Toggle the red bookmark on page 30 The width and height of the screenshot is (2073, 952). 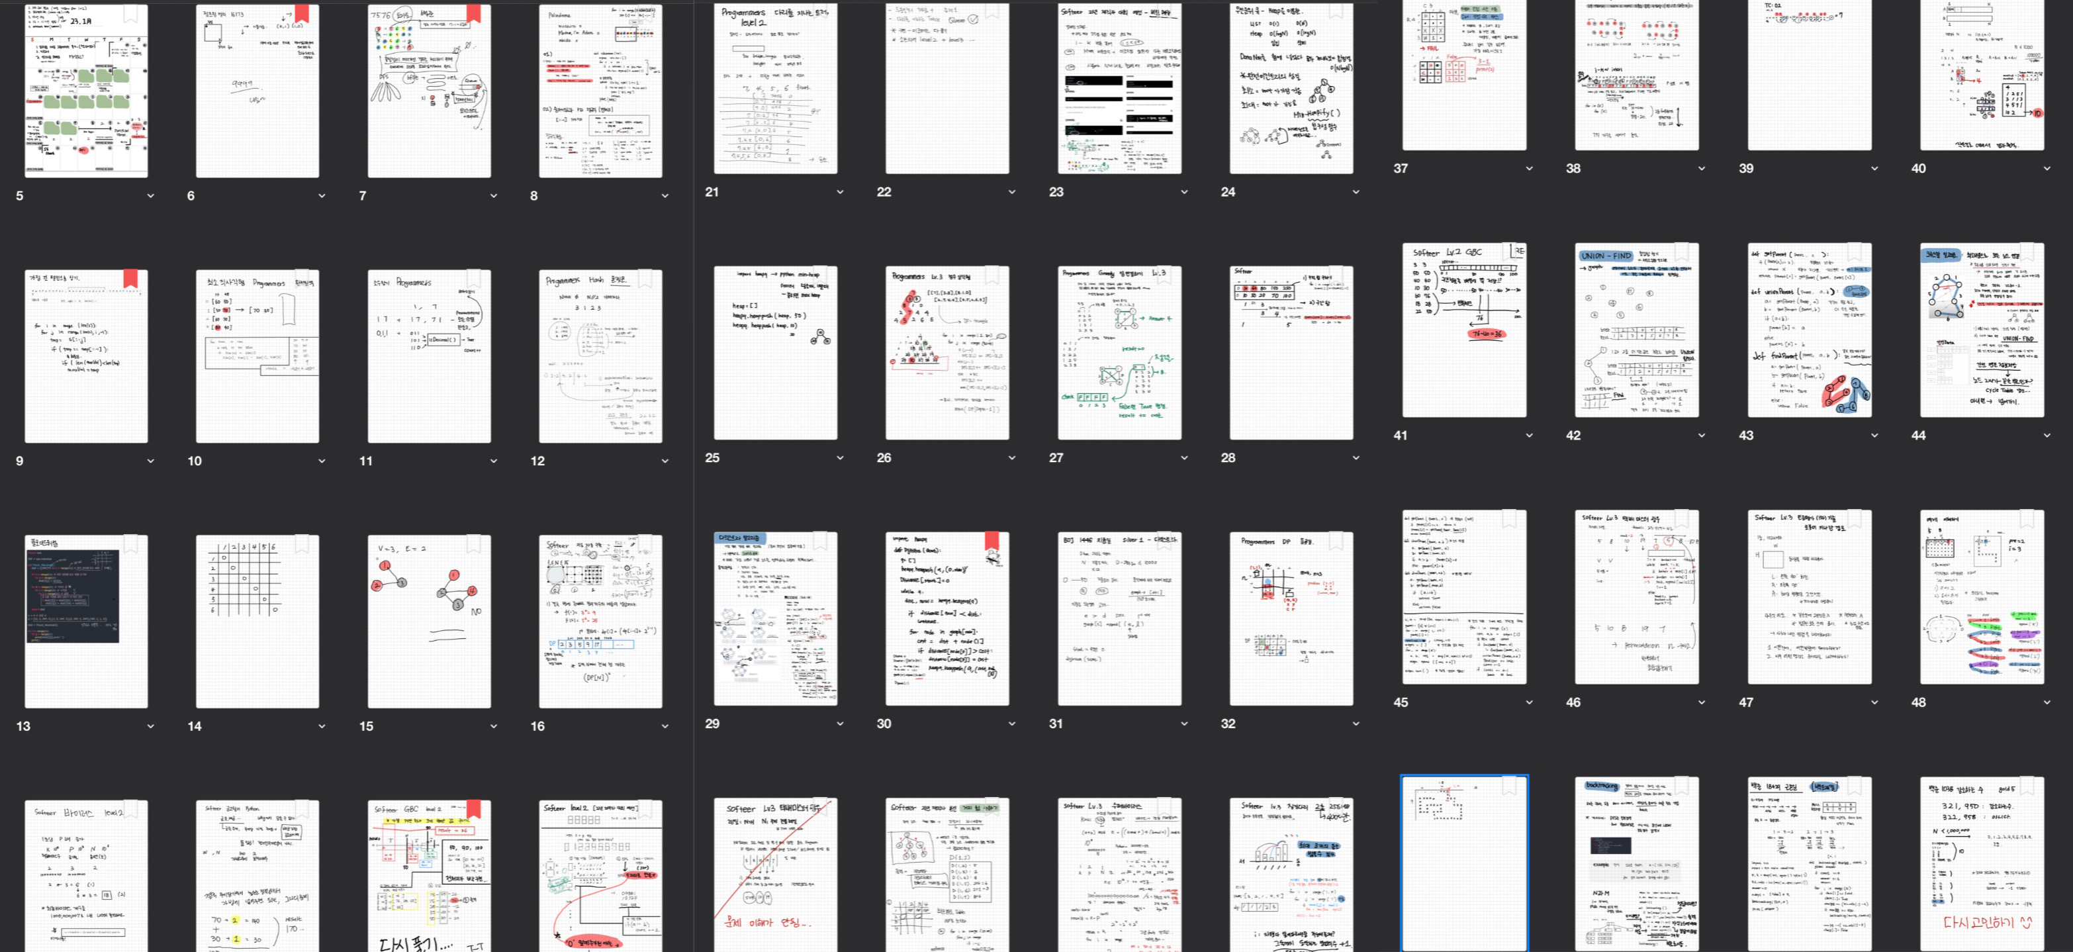click(x=991, y=542)
